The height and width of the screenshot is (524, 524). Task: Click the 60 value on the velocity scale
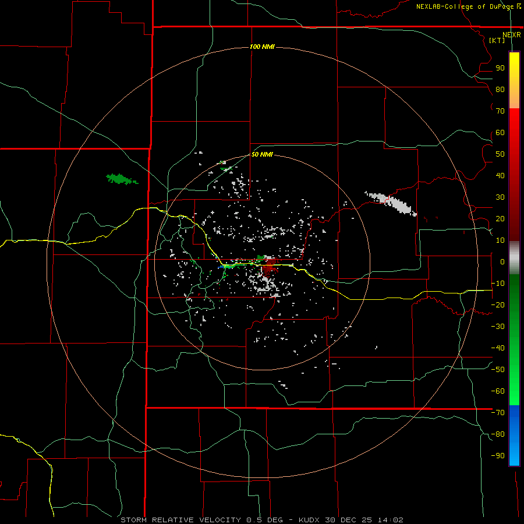[x=500, y=132]
